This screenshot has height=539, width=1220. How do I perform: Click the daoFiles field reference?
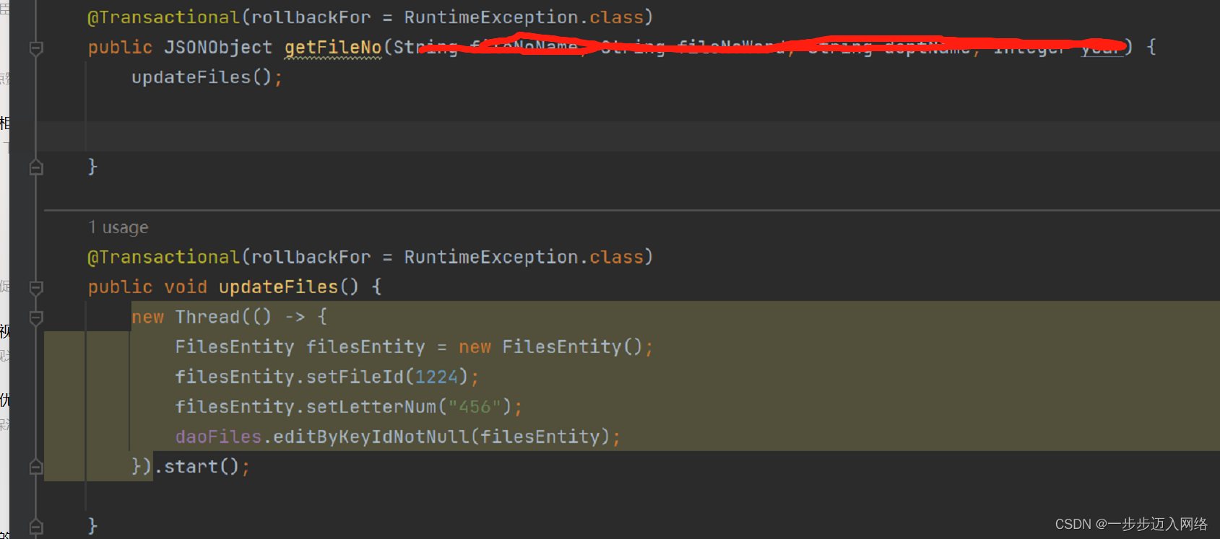click(218, 437)
